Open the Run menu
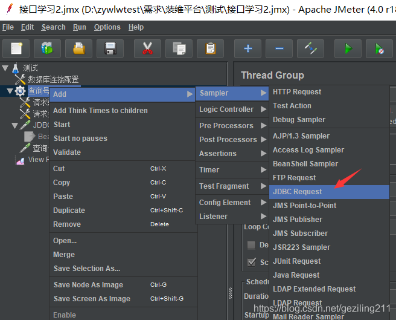The height and width of the screenshot is (320, 396). 80,27
